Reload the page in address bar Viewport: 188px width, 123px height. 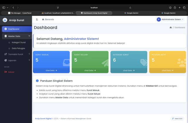click(x=130, y=7)
